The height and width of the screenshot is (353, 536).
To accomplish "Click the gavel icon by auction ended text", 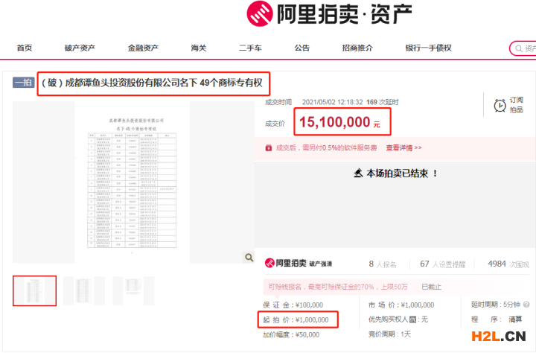I will point(357,173).
